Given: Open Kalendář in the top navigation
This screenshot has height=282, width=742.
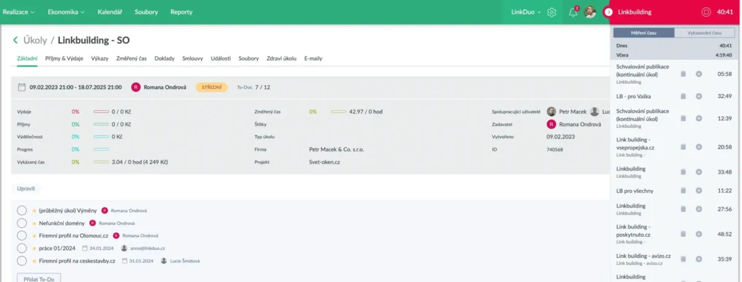Looking at the screenshot, I should click(x=109, y=12).
